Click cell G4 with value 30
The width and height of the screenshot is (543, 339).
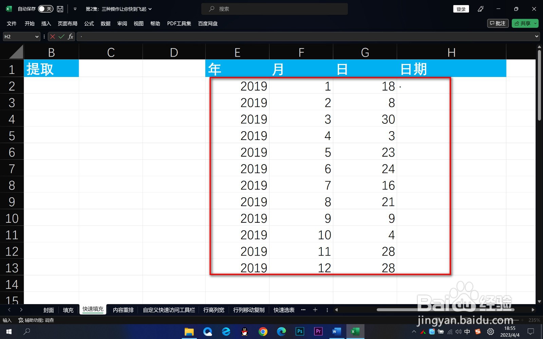pos(365,119)
